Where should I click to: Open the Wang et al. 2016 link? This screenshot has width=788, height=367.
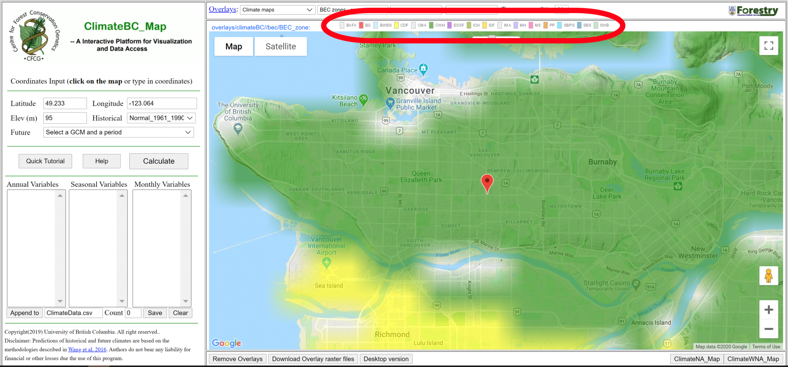pyautogui.click(x=87, y=349)
